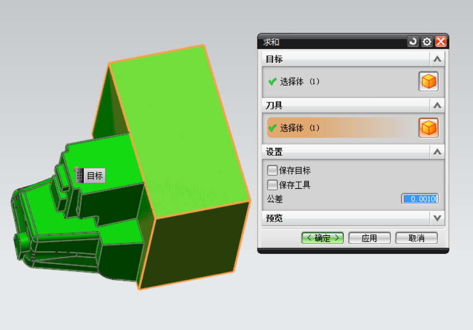
Task: Cancel with the 取消 button
Action: pyautogui.click(x=417, y=238)
